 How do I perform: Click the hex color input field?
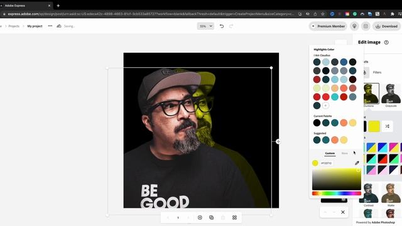tap(327, 163)
